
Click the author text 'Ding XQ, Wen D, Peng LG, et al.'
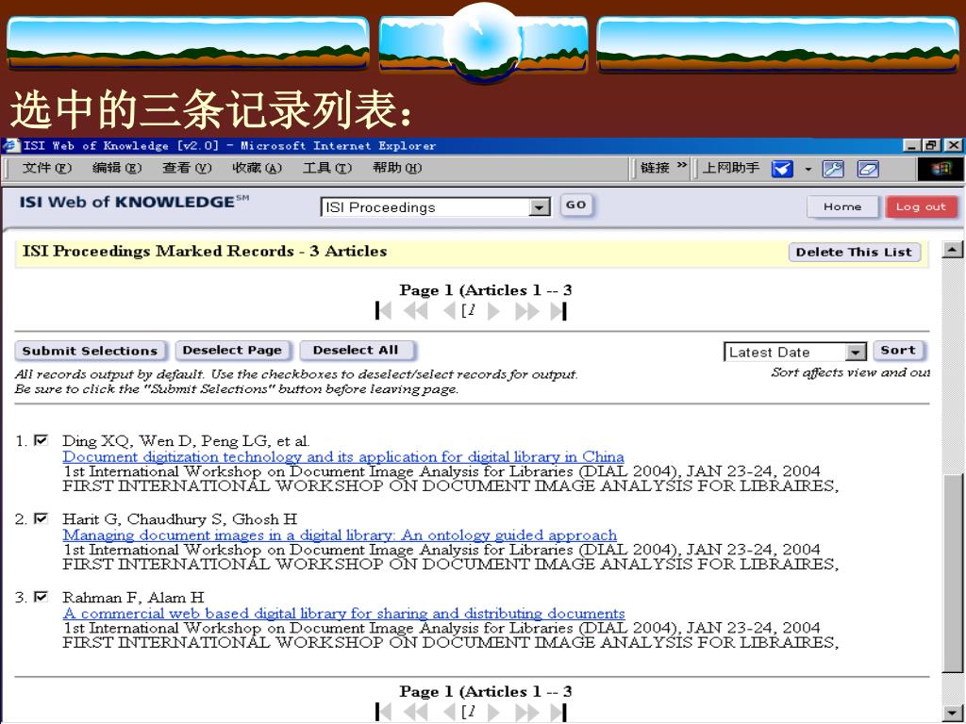[186, 441]
